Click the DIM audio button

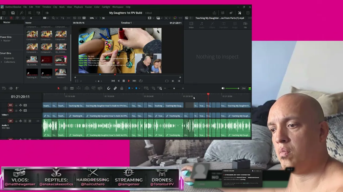(x=244, y=88)
